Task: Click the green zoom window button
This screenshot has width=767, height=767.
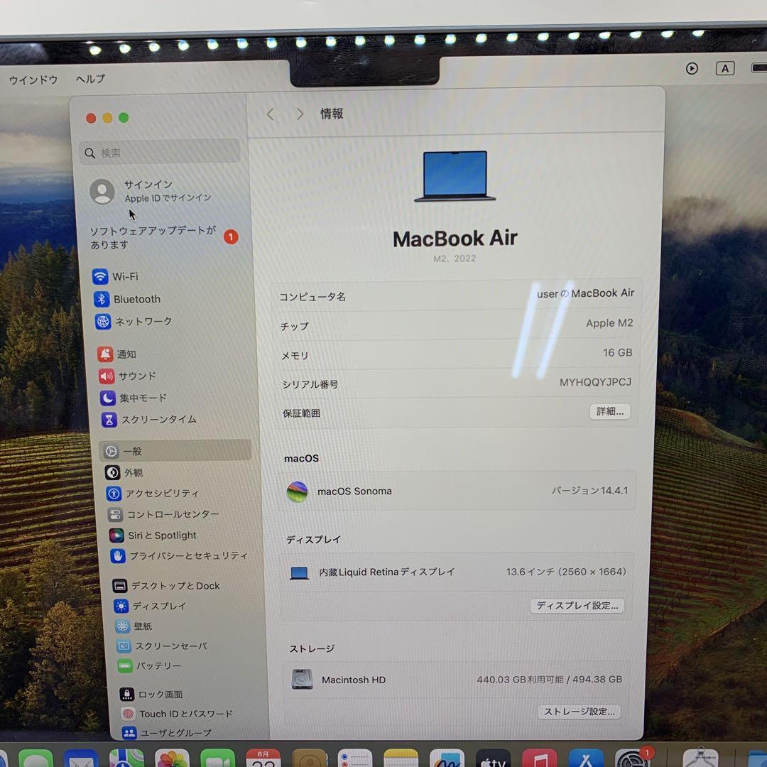Action: (124, 117)
